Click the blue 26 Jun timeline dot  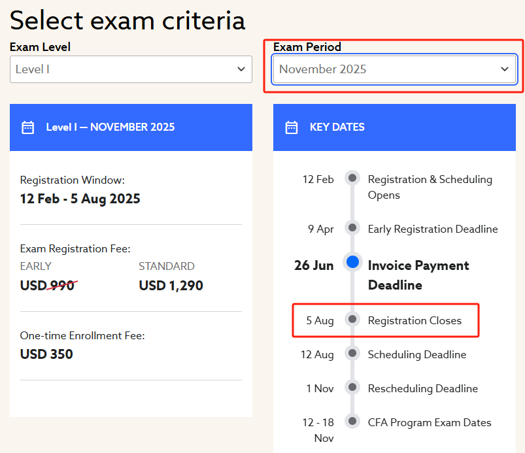point(352,262)
